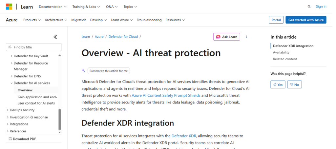Collapse Defender for AI services node
The height and width of the screenshot is (149, 336).
coord(12,83)
